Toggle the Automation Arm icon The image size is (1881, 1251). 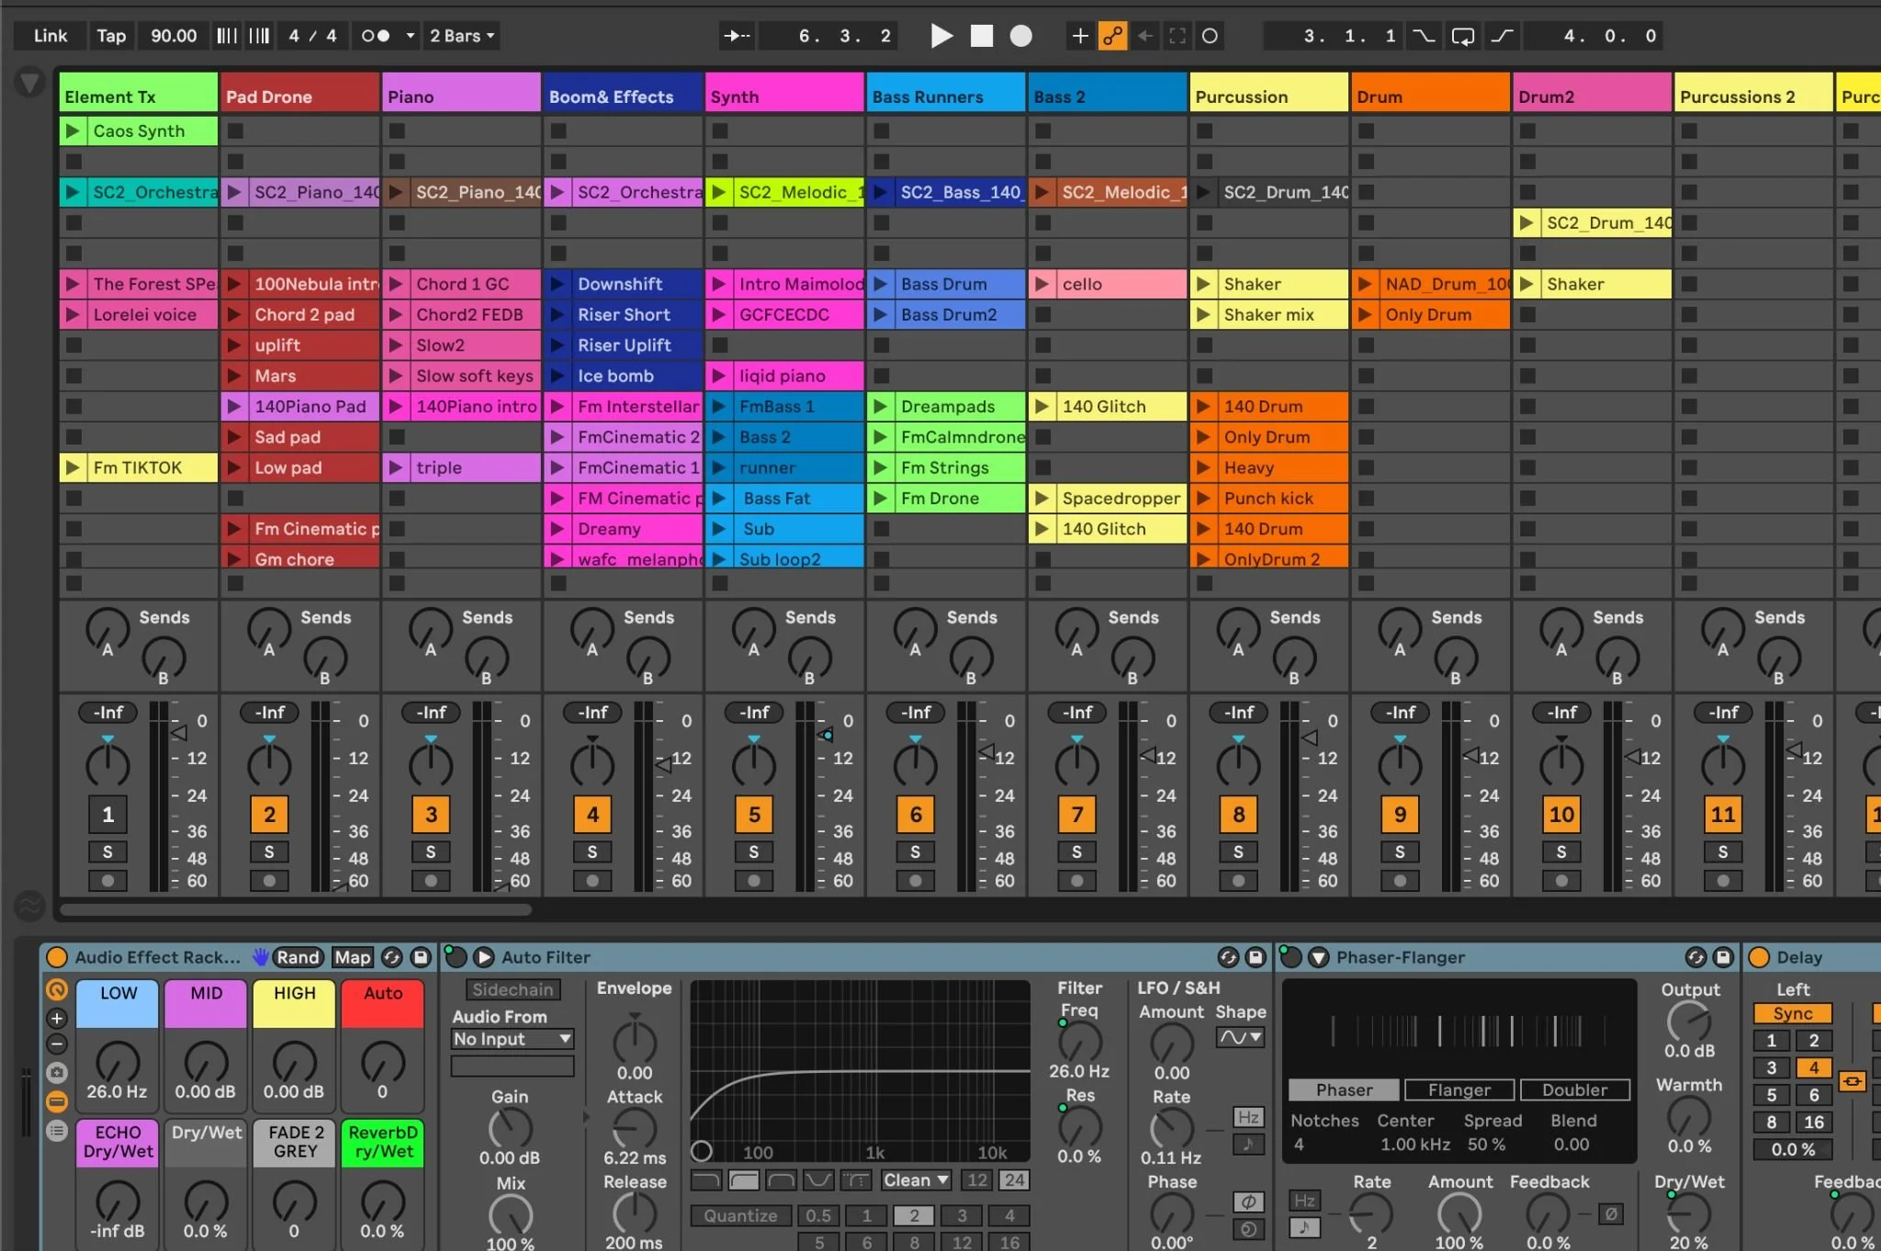pyautogui.click(x=1112, y=36)
